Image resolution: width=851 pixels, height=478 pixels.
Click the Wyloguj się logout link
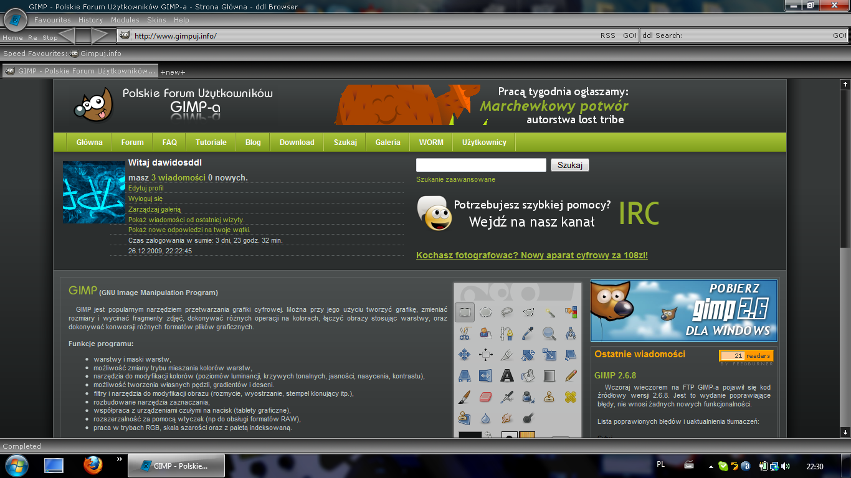145,199
